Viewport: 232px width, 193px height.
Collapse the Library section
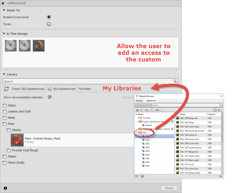pos(4,74)
